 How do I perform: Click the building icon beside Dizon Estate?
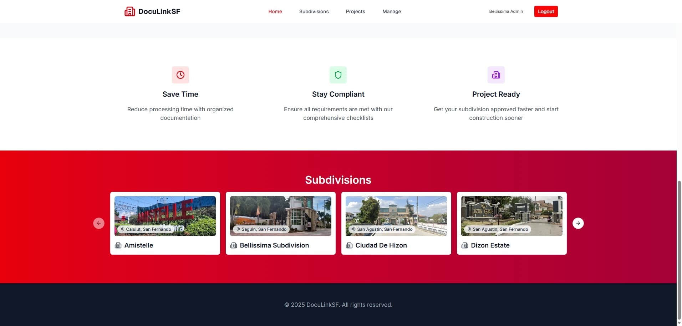click(x=465, y=245)
